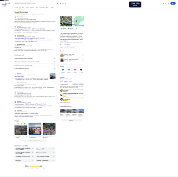The height and width of the screenshot is (177, 178).
Task: Submit search with the magnifier icon
Action: [66, 3]
